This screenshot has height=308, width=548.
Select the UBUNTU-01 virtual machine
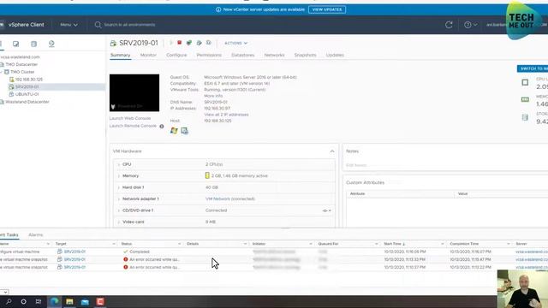[27, 94]
